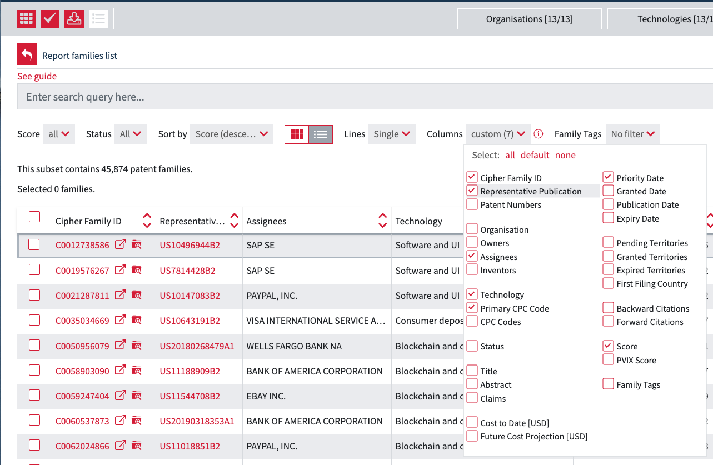Click folder search icon for C0019576267

click(137, 270)
